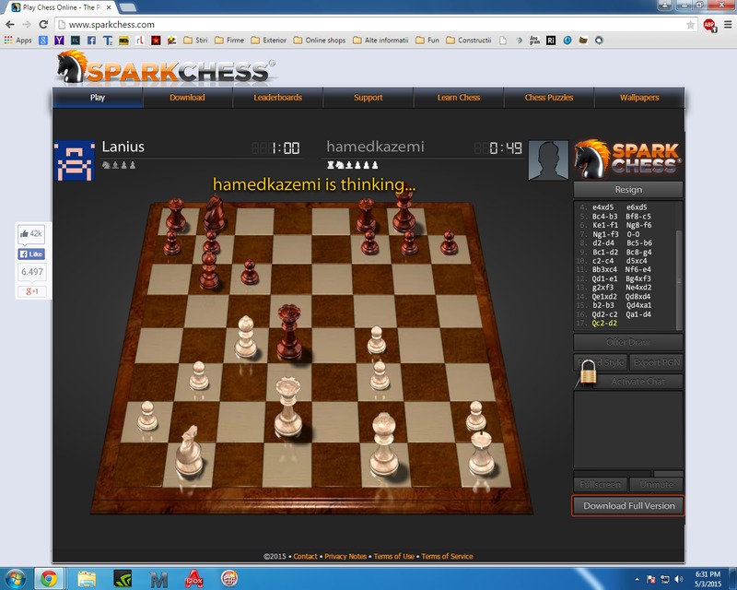This screenshot has width=737, height=590.
Task: Open the Terms of Service footer link
Action: 447,556
